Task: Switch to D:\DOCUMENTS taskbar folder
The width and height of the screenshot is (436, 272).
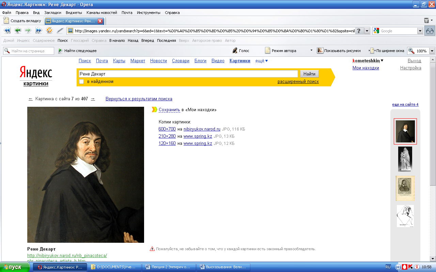Action: pyautogui.click(x=114, y=267)
